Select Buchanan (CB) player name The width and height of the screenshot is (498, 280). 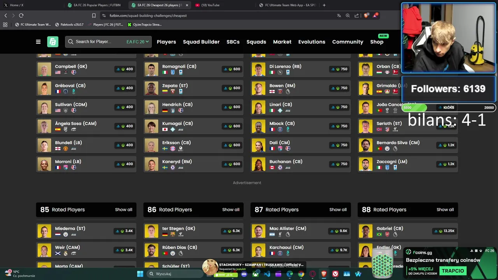pyautogui.click(x=286, y=161)
